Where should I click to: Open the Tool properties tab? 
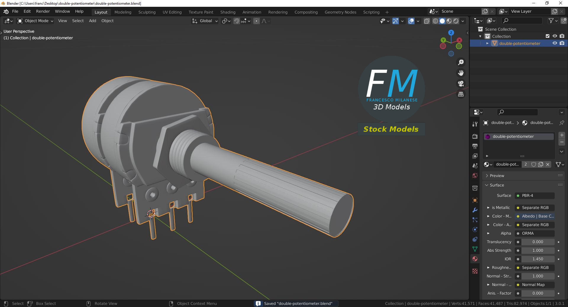coord(475,124)
